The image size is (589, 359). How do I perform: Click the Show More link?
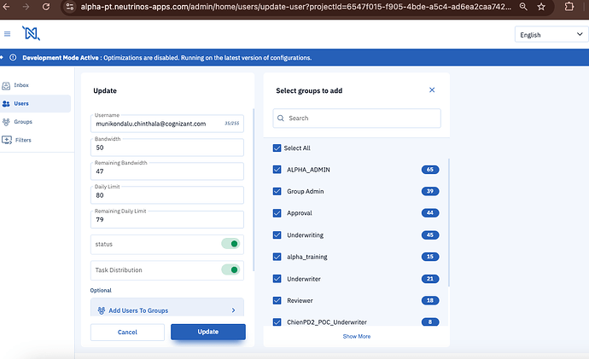[x=357, y=337]
